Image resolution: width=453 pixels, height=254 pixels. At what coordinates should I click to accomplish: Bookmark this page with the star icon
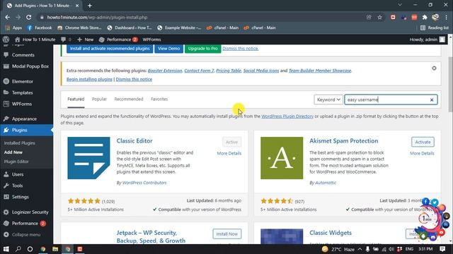click(379, 17)
